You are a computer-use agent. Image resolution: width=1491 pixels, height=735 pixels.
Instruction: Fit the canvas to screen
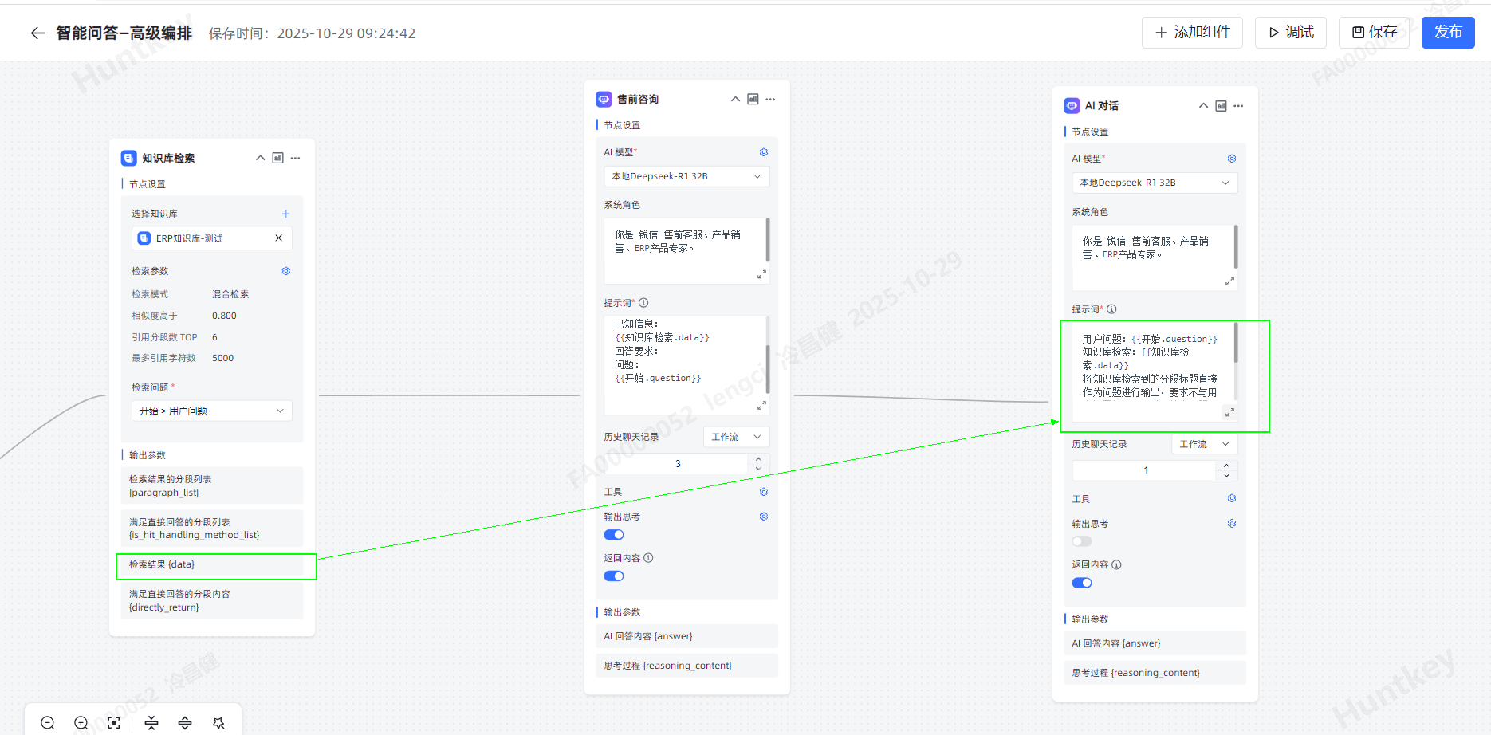coord(114,723)
